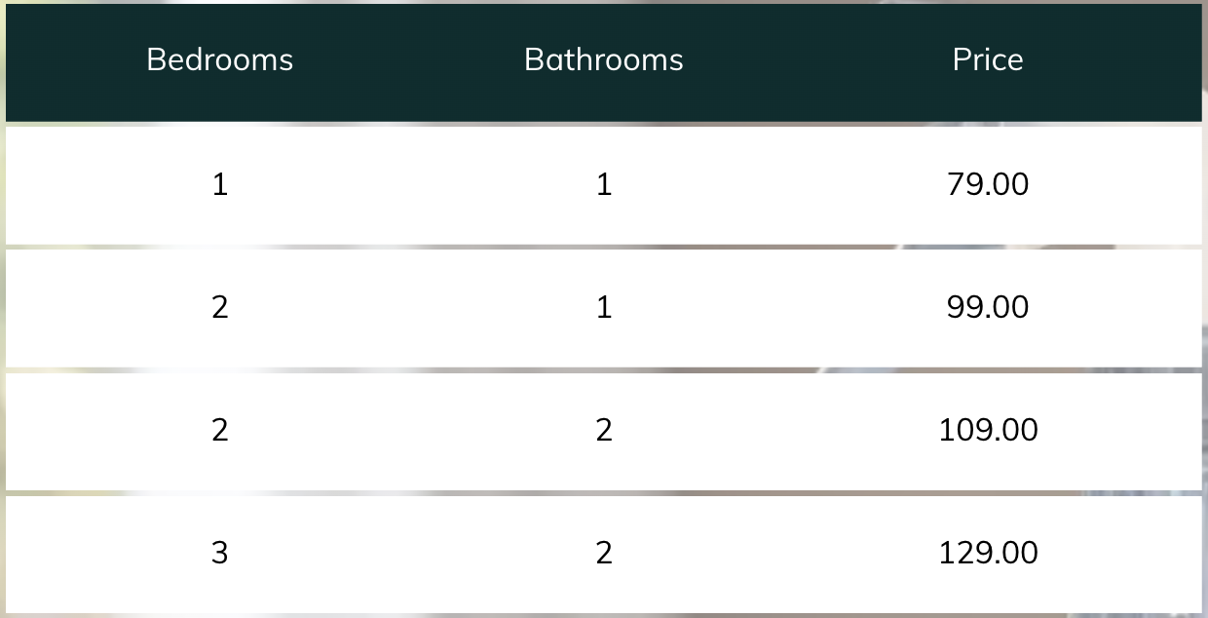This screenshot has width=1208, height=618.
Task: Click bathrooms value in the 109.00 row
Action: click(604, 430)
